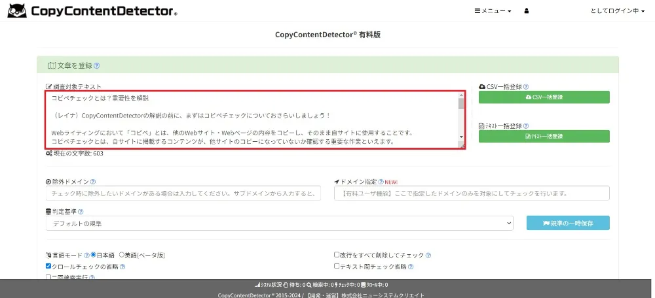Click help icon next to テキスト一括登録 label
This screenshot has height=298, width=655.
tap(526, 126)
